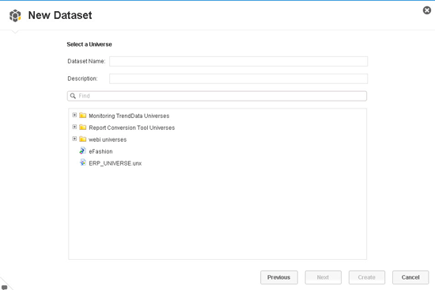The height and width of the screenshot is (290, 435).
Task: Cancel the New Dataset dialog
Action: [410, 277]
